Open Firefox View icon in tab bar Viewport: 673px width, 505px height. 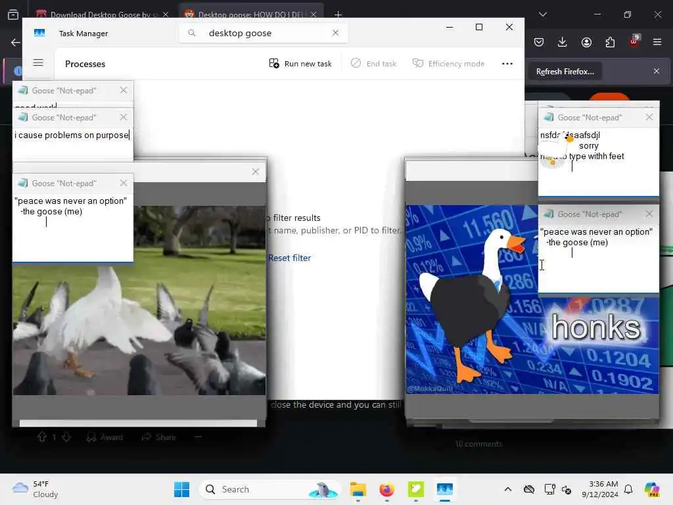13,14
